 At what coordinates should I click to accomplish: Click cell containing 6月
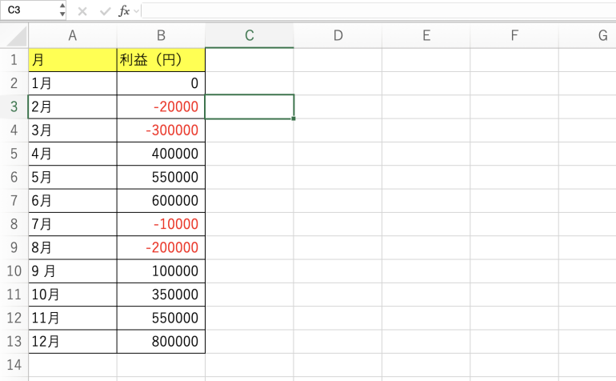(73, 201)
